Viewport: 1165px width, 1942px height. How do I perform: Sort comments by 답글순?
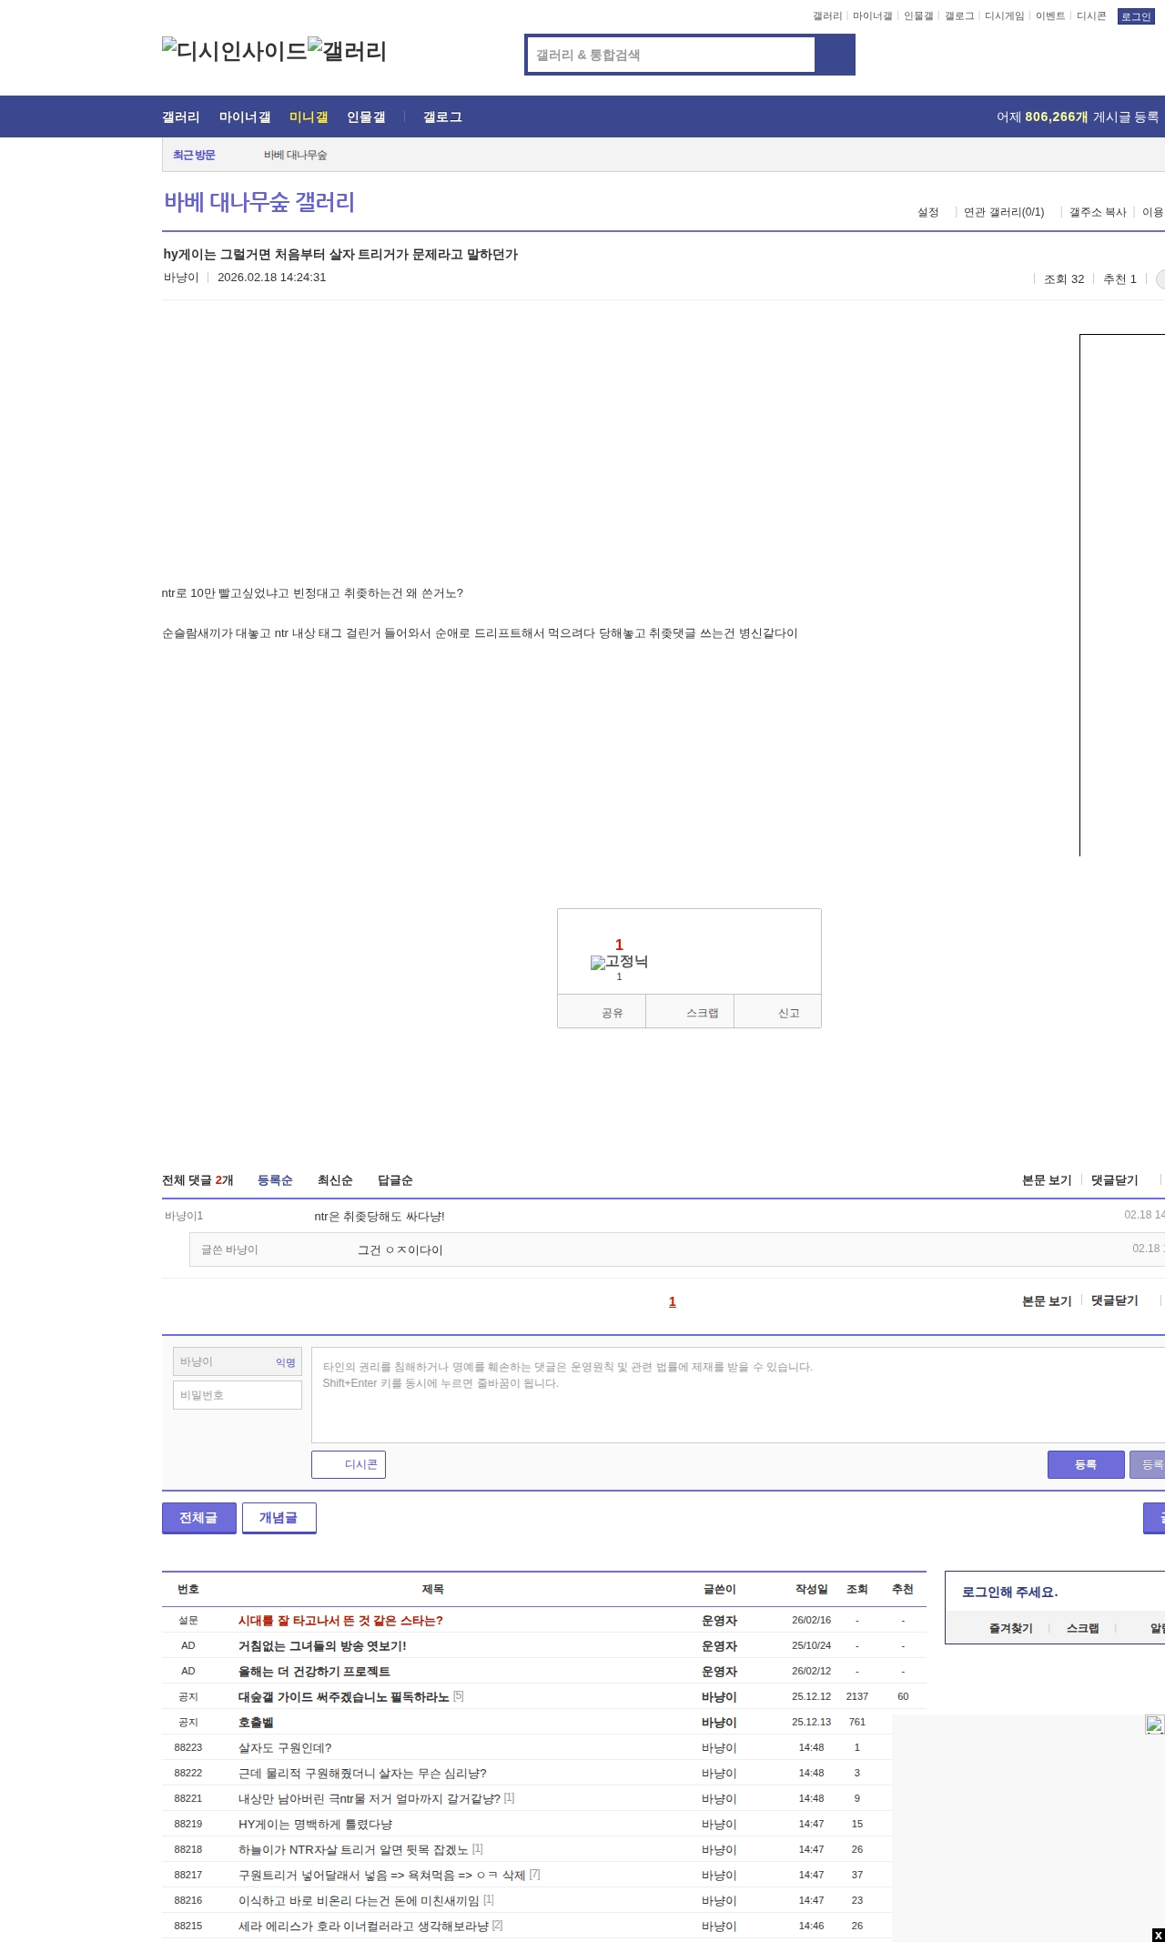[x=395, y=1180]
